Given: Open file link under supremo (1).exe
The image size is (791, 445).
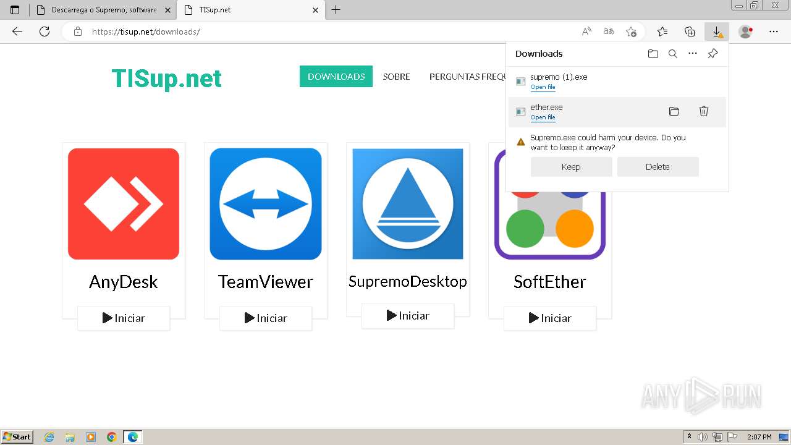Looking at the screenshot, I should pos(543,87).
